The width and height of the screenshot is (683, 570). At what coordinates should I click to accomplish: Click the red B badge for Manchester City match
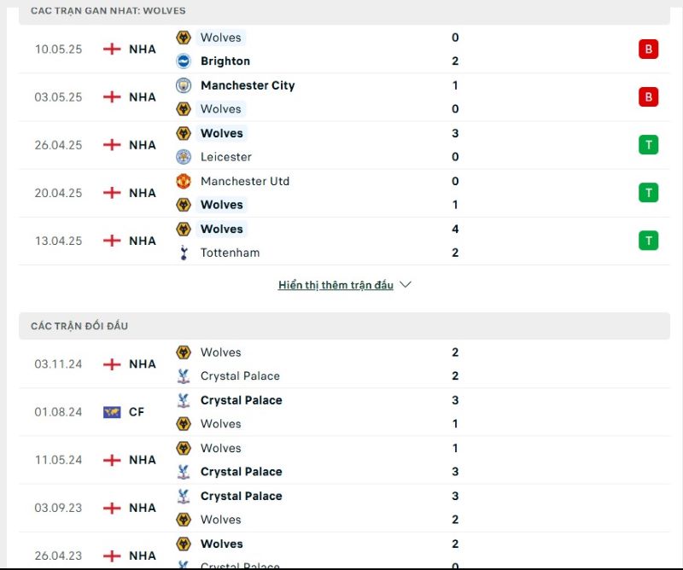[648, 97]
